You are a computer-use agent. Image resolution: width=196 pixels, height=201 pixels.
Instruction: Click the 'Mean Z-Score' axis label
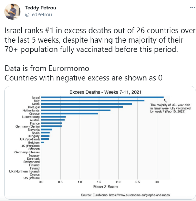coord(105,187)
